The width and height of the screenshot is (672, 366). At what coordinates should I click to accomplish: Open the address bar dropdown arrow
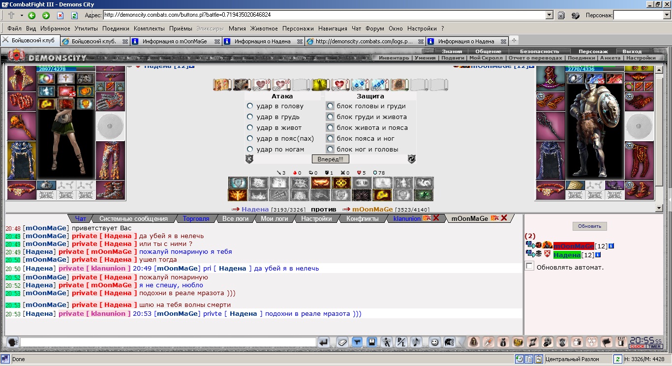pyautogui.click(x=550, y=15)
